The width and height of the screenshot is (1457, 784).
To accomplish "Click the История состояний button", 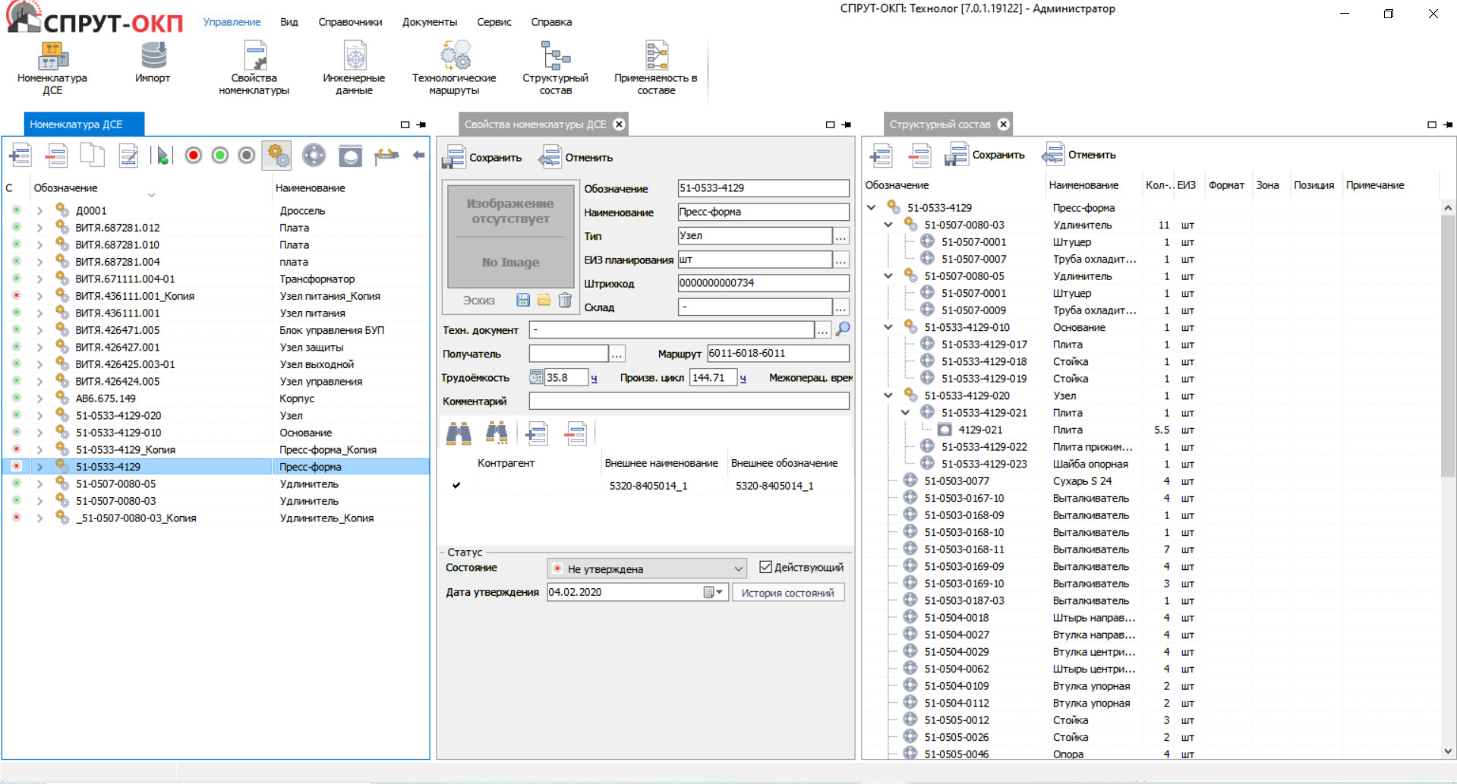I will pos(787,593).
